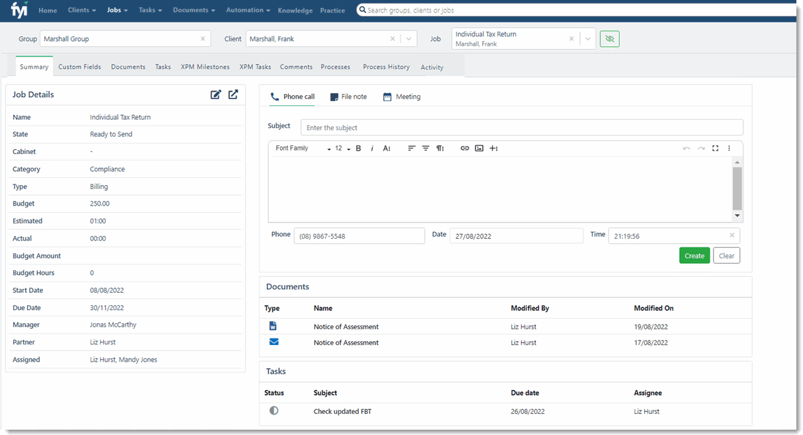Open the paragraph alignment center icon
803x435 pixels.
[426, 149]
